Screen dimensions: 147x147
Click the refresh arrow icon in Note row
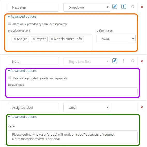point(133,61)
